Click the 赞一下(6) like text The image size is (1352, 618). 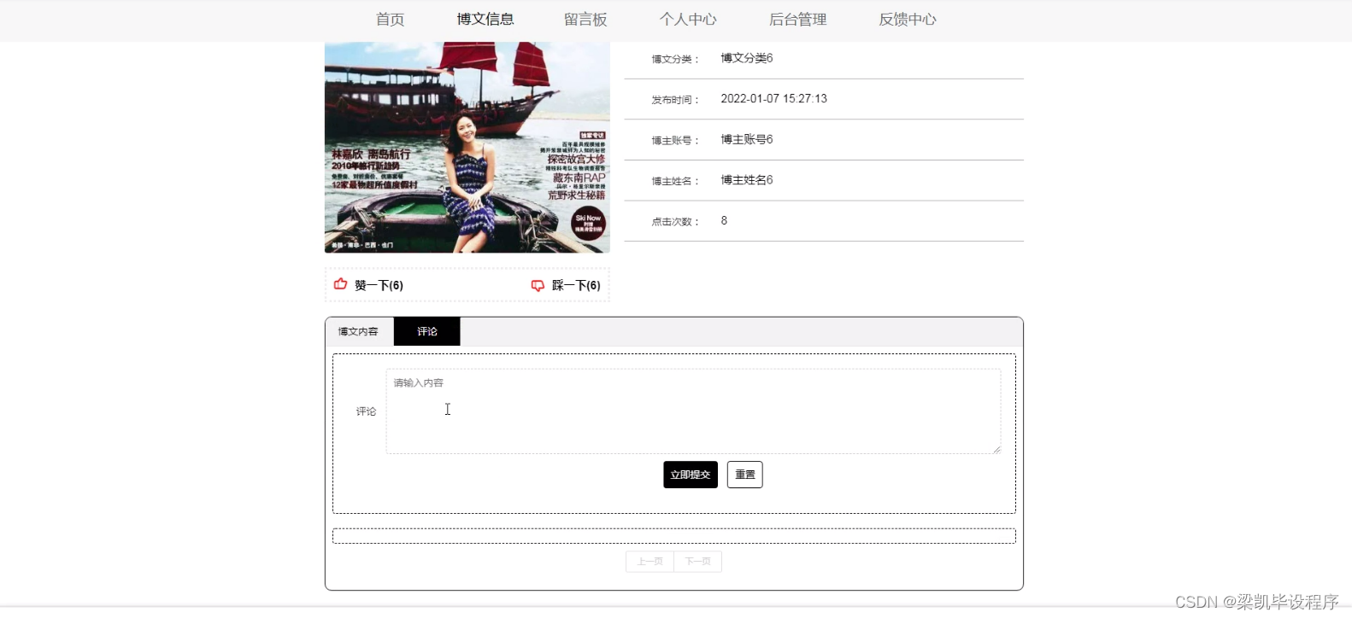tap(379, 285)
